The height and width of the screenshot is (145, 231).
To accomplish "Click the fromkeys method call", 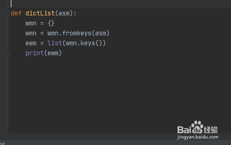I will [x=77, y=33].
